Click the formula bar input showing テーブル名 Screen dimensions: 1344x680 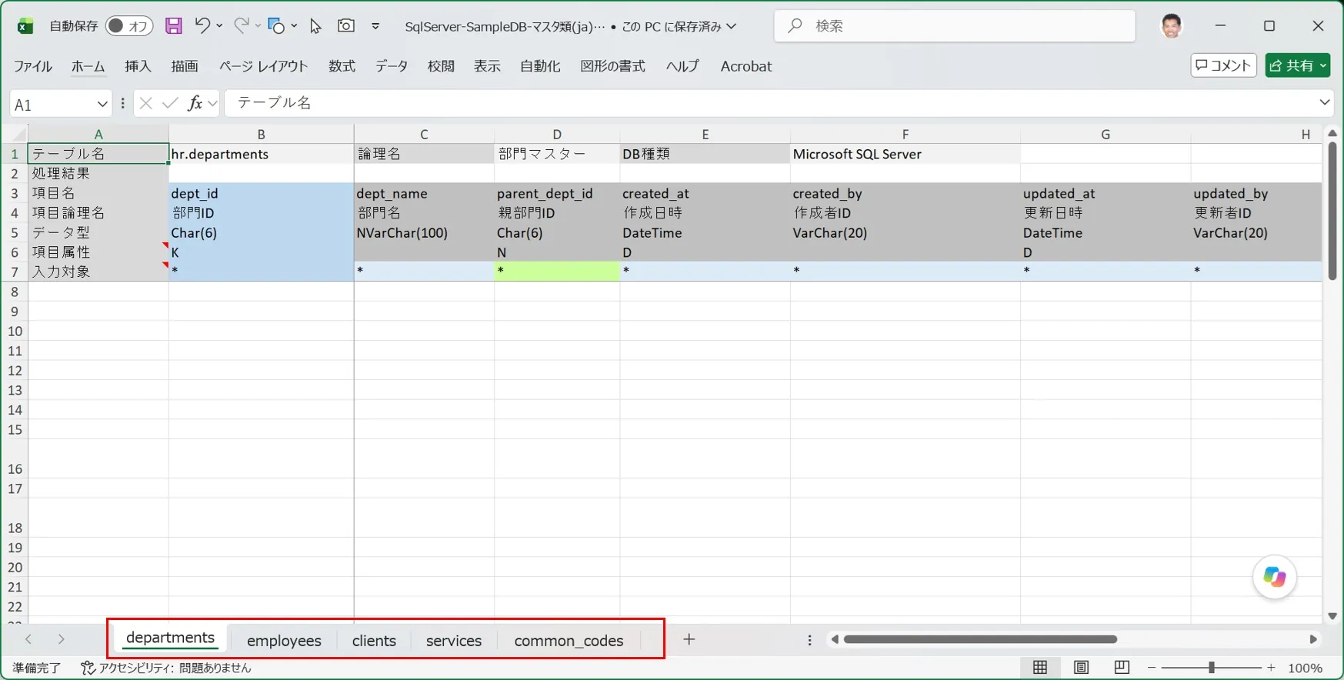(x=770, y=103)
